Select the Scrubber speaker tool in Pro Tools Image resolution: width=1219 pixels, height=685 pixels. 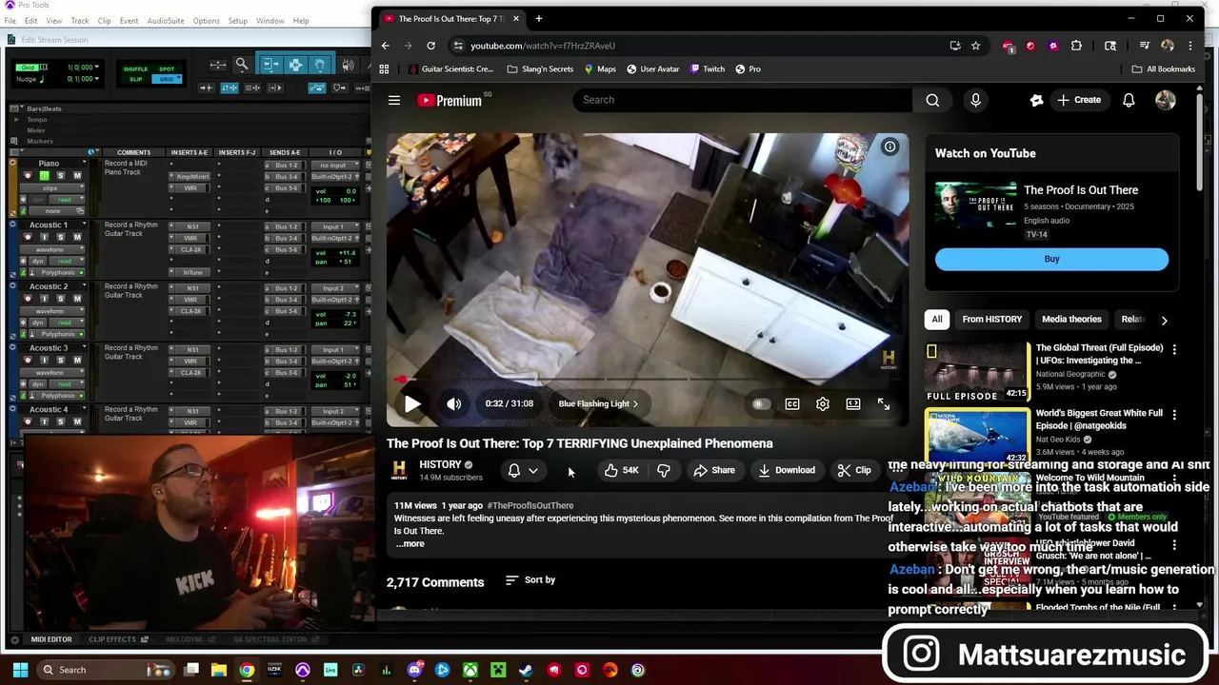pos(349,65)
